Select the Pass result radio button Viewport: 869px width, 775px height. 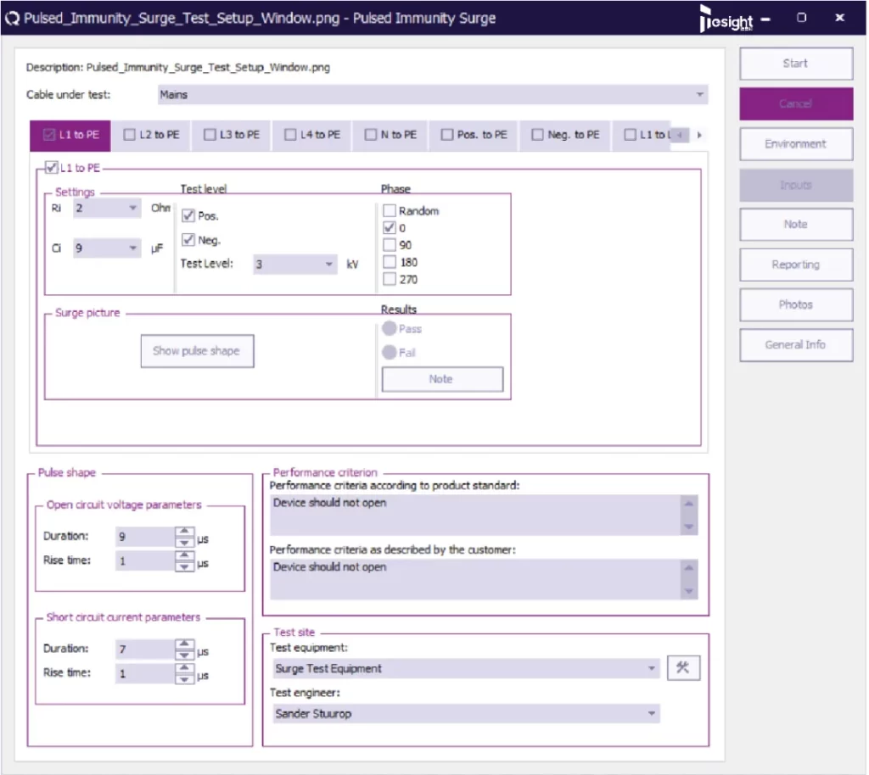click(x=390, y=329)
